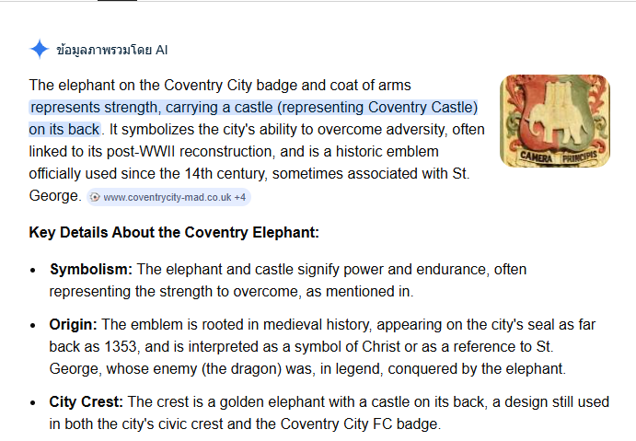Open the Coventry coat of arms thumbnail
The height and width of the screenshot is (441, 636).
554,121
